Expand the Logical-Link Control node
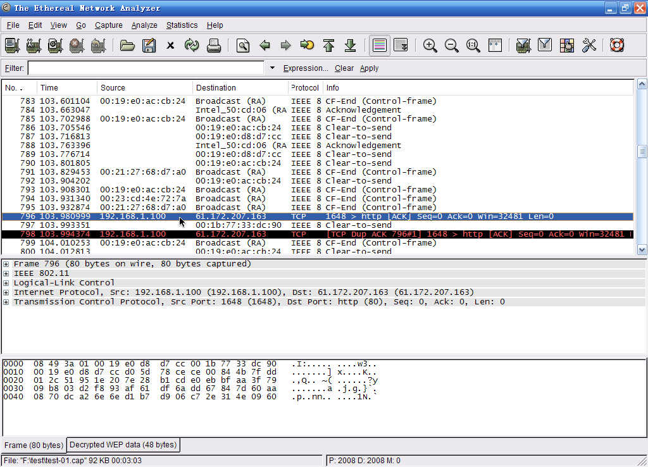This screenshot has height=467, width=648. (x=6, y=283)
